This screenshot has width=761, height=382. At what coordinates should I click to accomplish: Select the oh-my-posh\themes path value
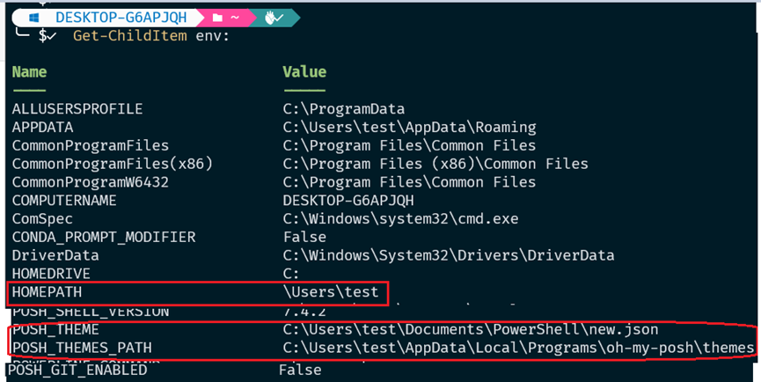(x=519, y=348)
